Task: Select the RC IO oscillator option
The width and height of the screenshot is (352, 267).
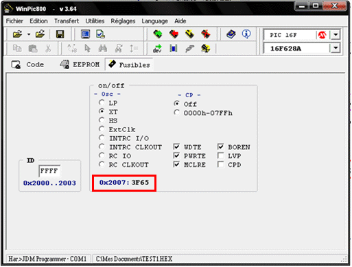Action: tap(102, 155)
